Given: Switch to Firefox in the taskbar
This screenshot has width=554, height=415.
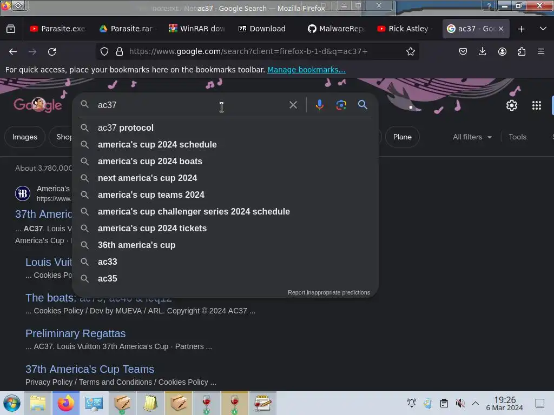Looking at the screenshot, I should coord(66,403).
